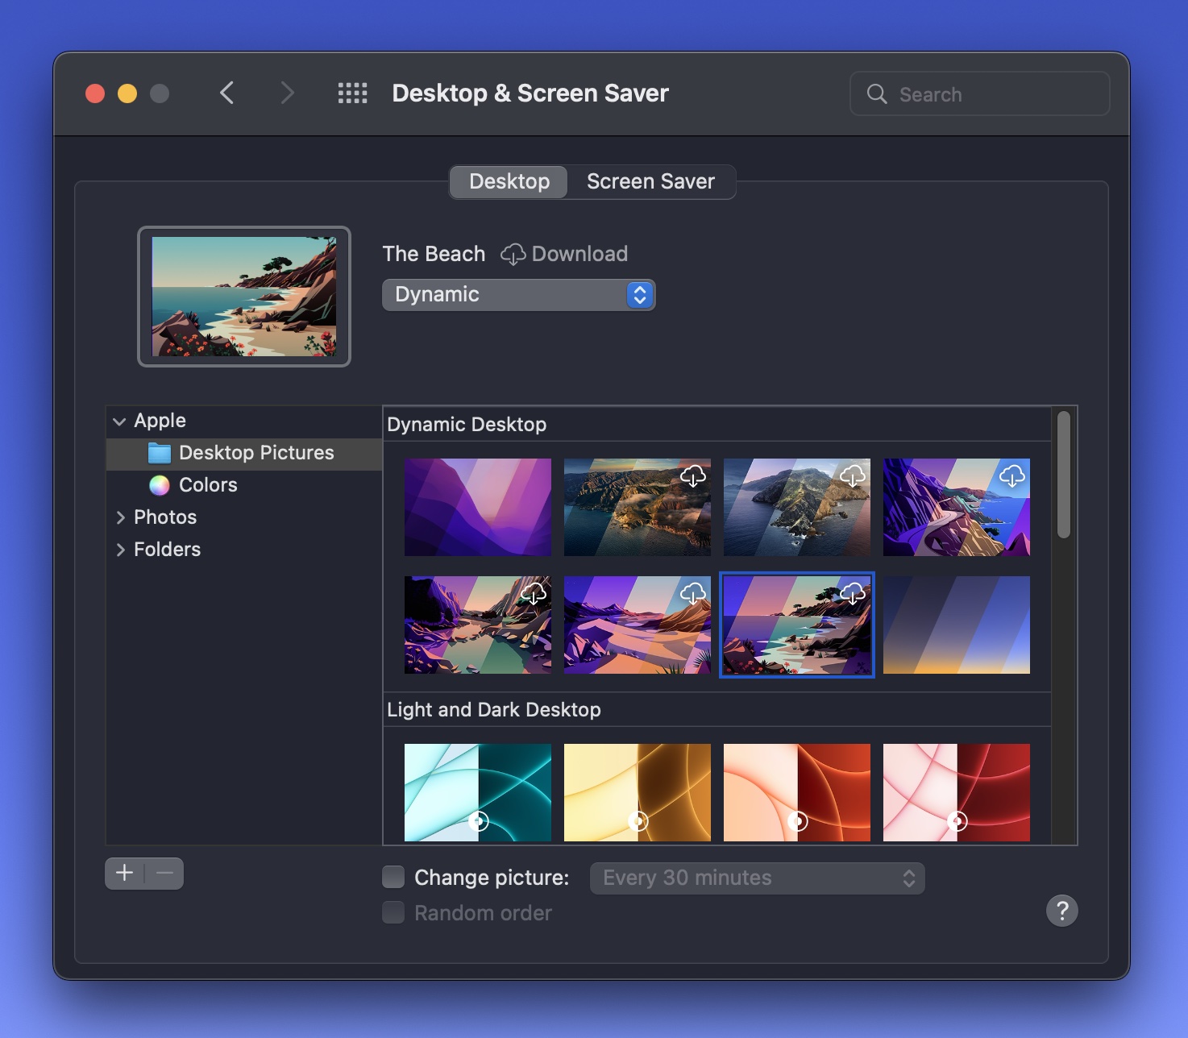Enable the Random order checkbox

click(x=393, y=911)
